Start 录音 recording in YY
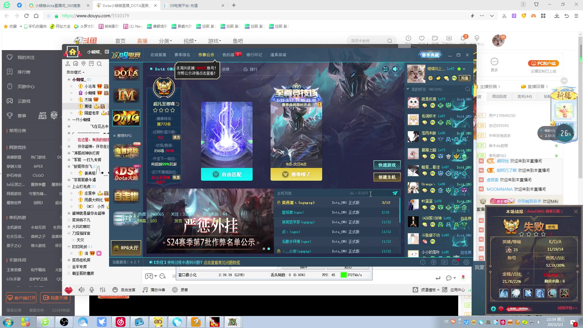Screen dimensions: 583x328 pos(180,290)
